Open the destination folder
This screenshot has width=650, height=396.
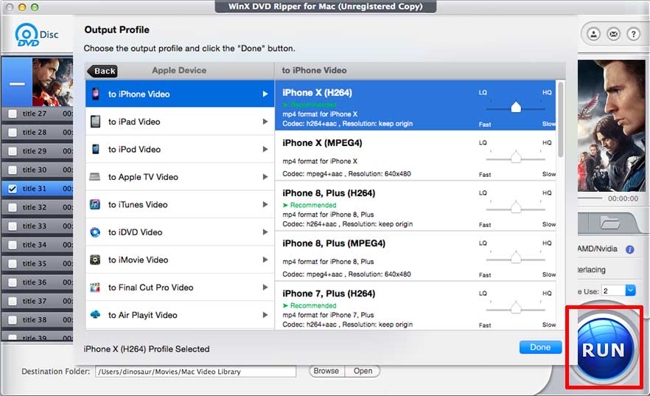click(363, 371)
